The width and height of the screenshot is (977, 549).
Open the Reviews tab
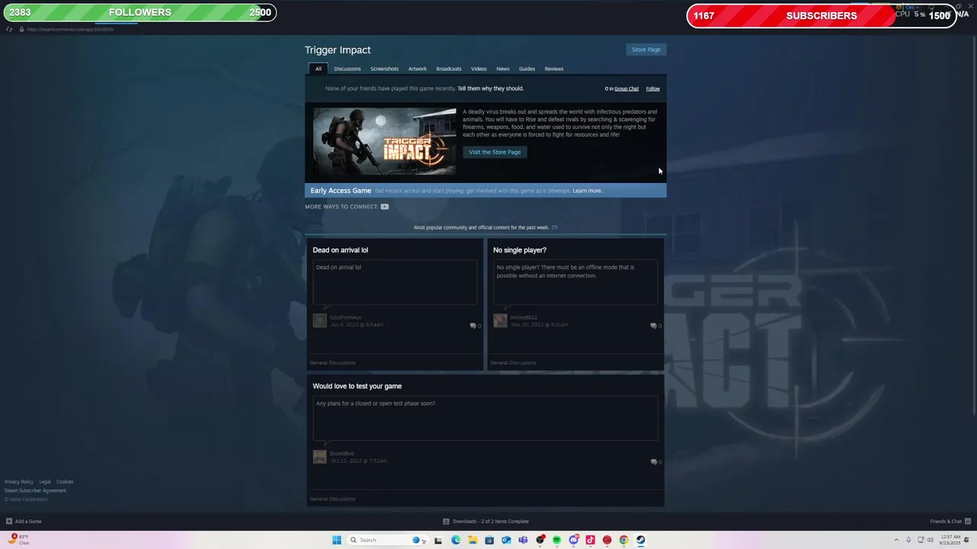[x=554, y=69]
